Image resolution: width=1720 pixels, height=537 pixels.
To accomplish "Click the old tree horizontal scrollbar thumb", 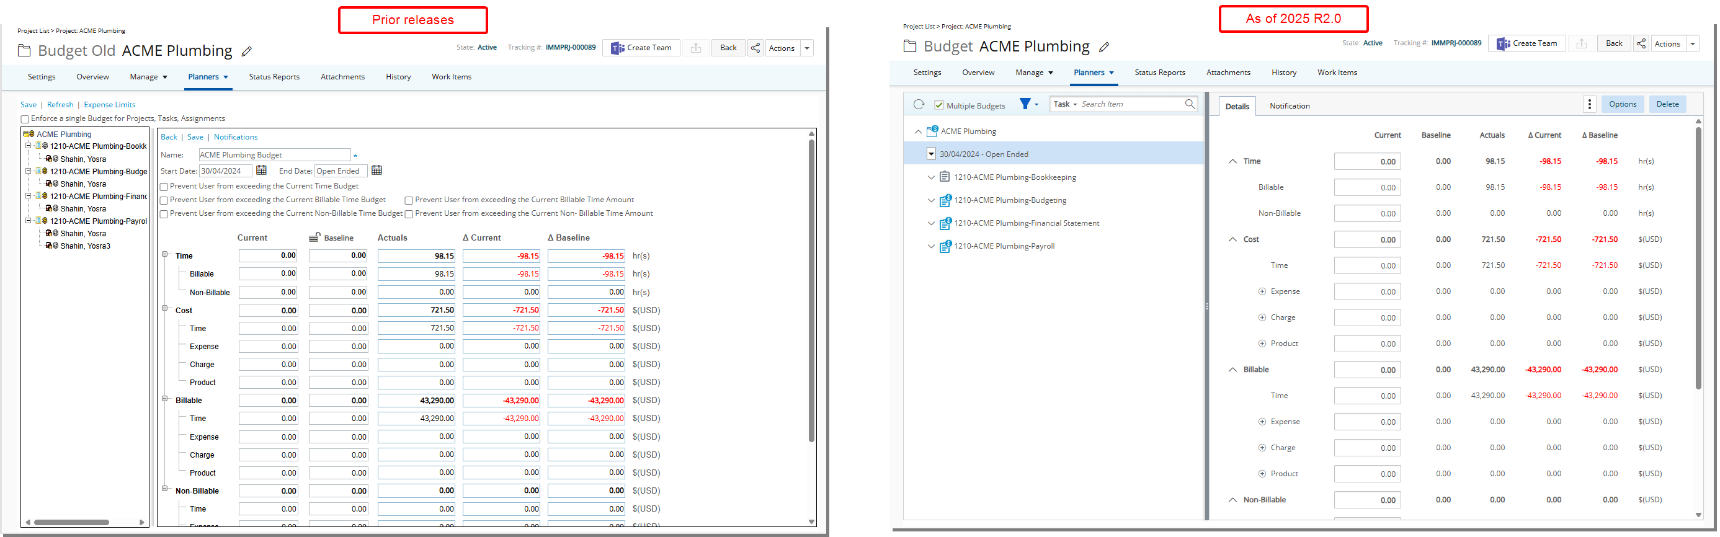I will pos(71,522).
